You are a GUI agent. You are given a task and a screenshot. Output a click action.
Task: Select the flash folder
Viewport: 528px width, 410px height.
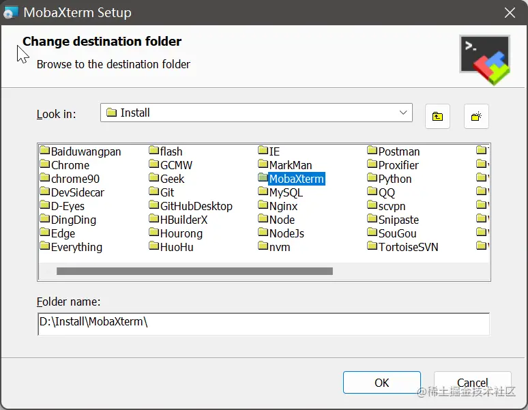(x=166, y=151)
